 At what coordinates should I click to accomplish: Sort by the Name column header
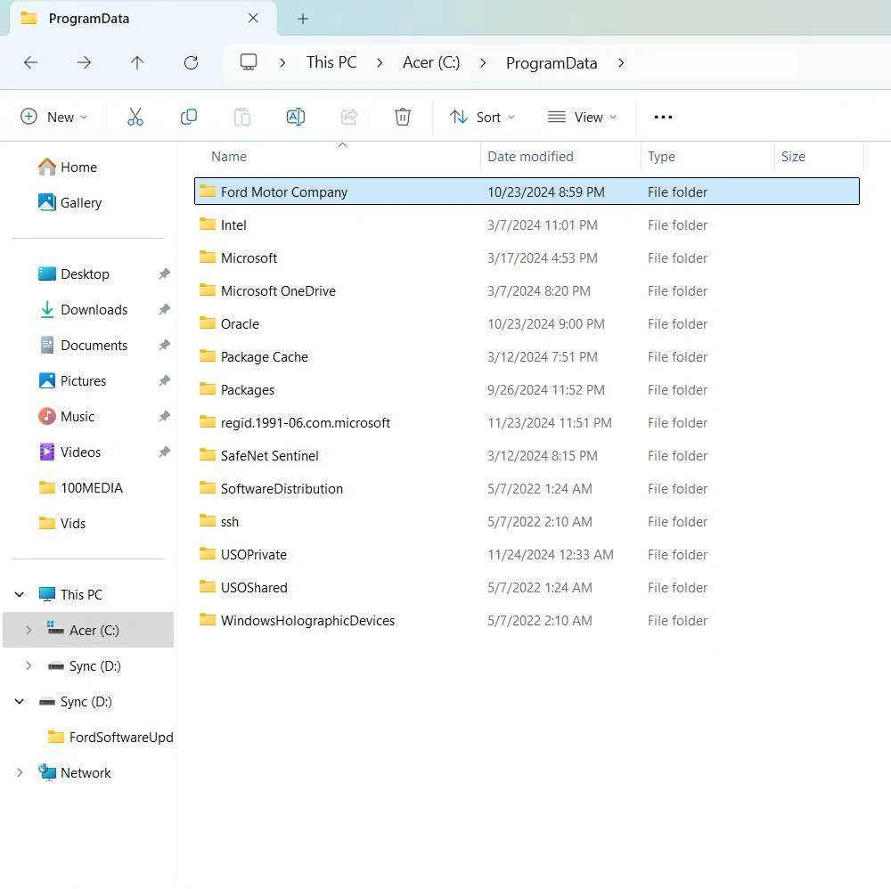229,156
